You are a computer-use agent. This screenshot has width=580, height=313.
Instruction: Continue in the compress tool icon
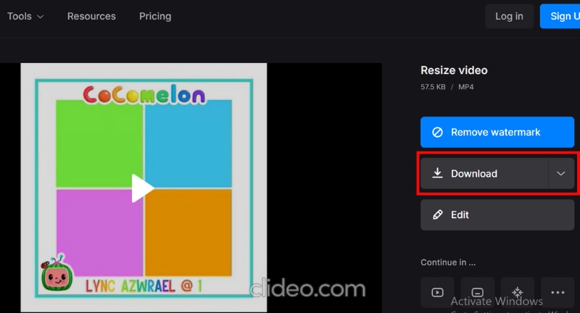click(518, 293)
